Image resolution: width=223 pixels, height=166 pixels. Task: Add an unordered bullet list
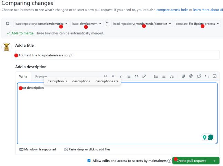[164, 76]
